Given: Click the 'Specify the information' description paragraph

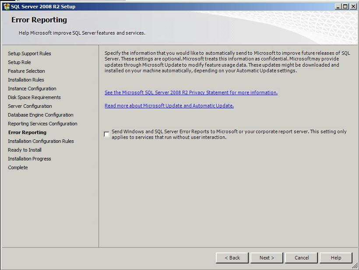Looking at the screenshot, I should pyautogui.click(x=227, y=62).
